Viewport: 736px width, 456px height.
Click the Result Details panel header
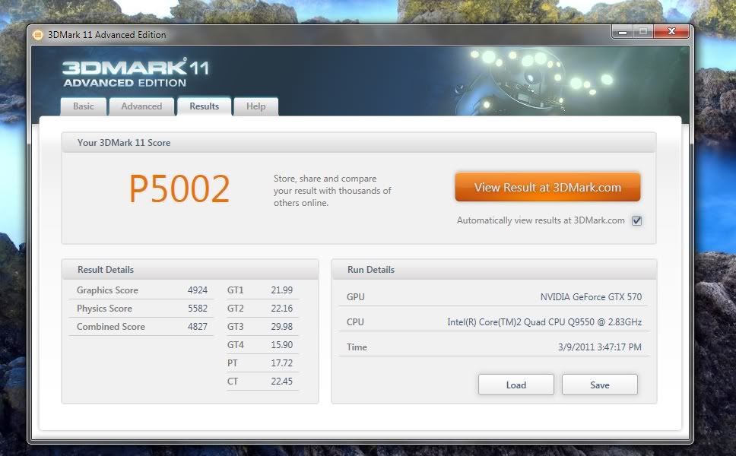[190, 270]
